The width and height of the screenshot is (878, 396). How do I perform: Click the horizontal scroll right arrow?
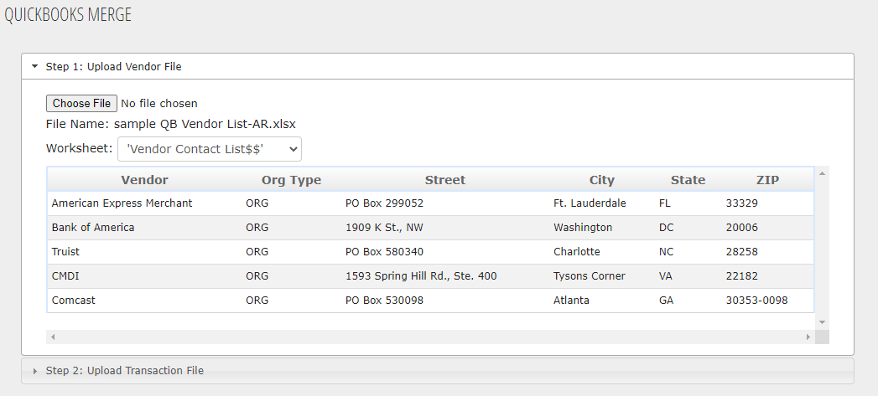click(808, 337)
